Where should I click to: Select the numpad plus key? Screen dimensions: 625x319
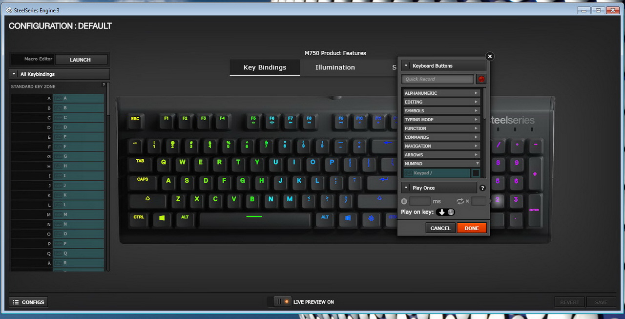[x=535, y=174]
